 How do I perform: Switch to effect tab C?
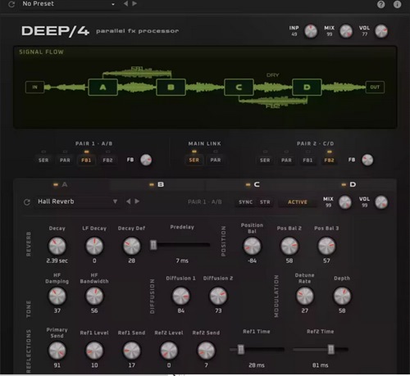click(253, 184)
